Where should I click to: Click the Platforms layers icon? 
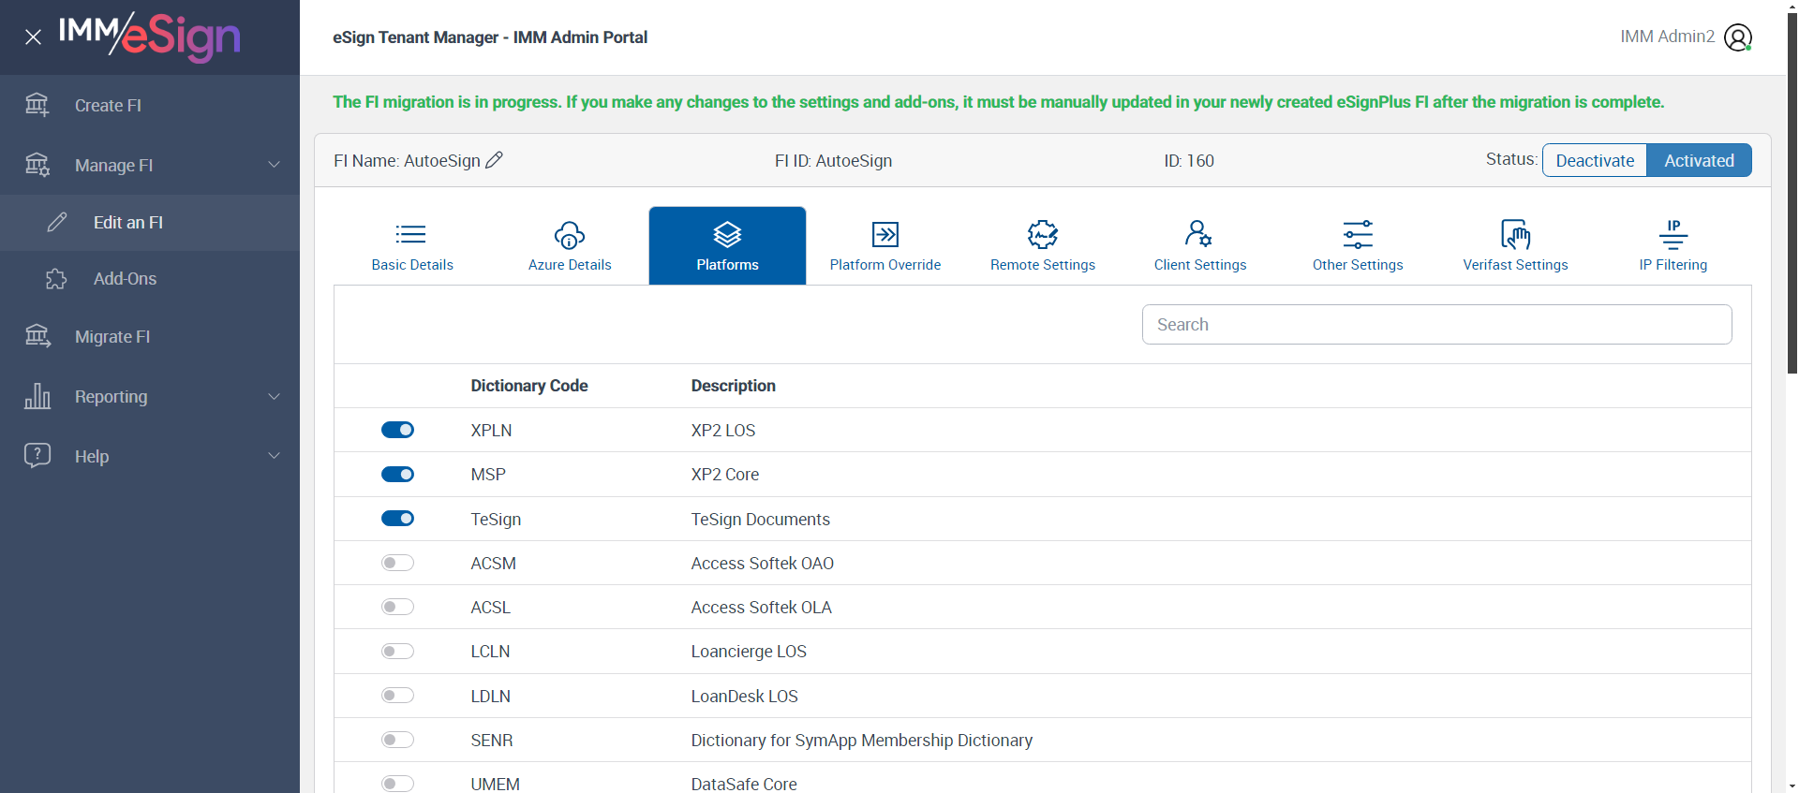pyautogui.click(x=727, y=234)
